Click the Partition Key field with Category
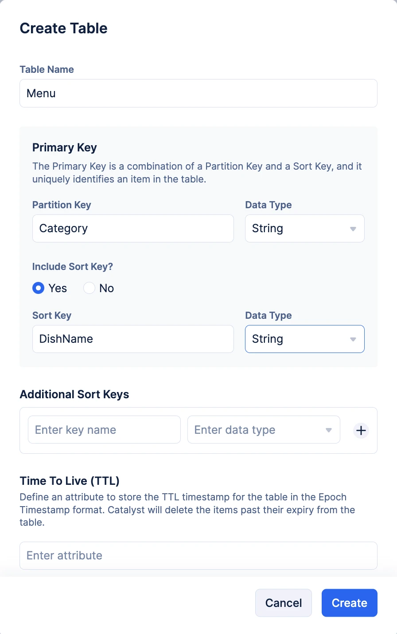The height and width of the screenshot is (634, 397). point(133,229)
